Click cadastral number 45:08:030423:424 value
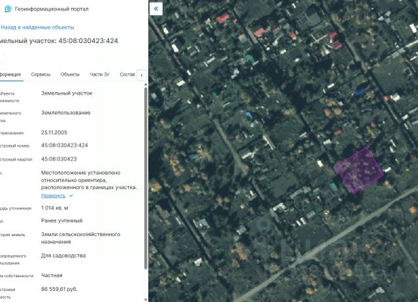The height and width of the screenshot is (302, 418). [65, 145]
